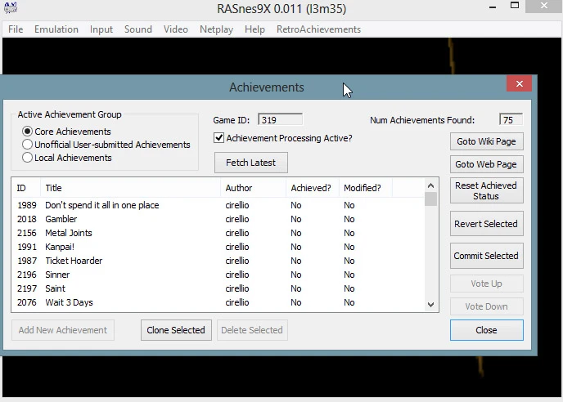Image resolution: width=563 pixels, height=402 pixels.
Task: Select the "Gambler" achievement row
Action: click(218, 219)
